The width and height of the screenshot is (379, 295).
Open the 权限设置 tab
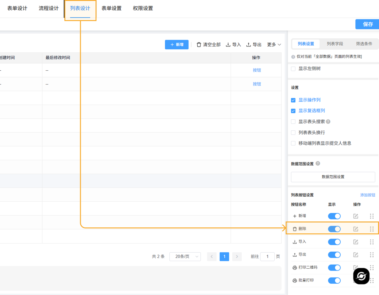[143, 8]
